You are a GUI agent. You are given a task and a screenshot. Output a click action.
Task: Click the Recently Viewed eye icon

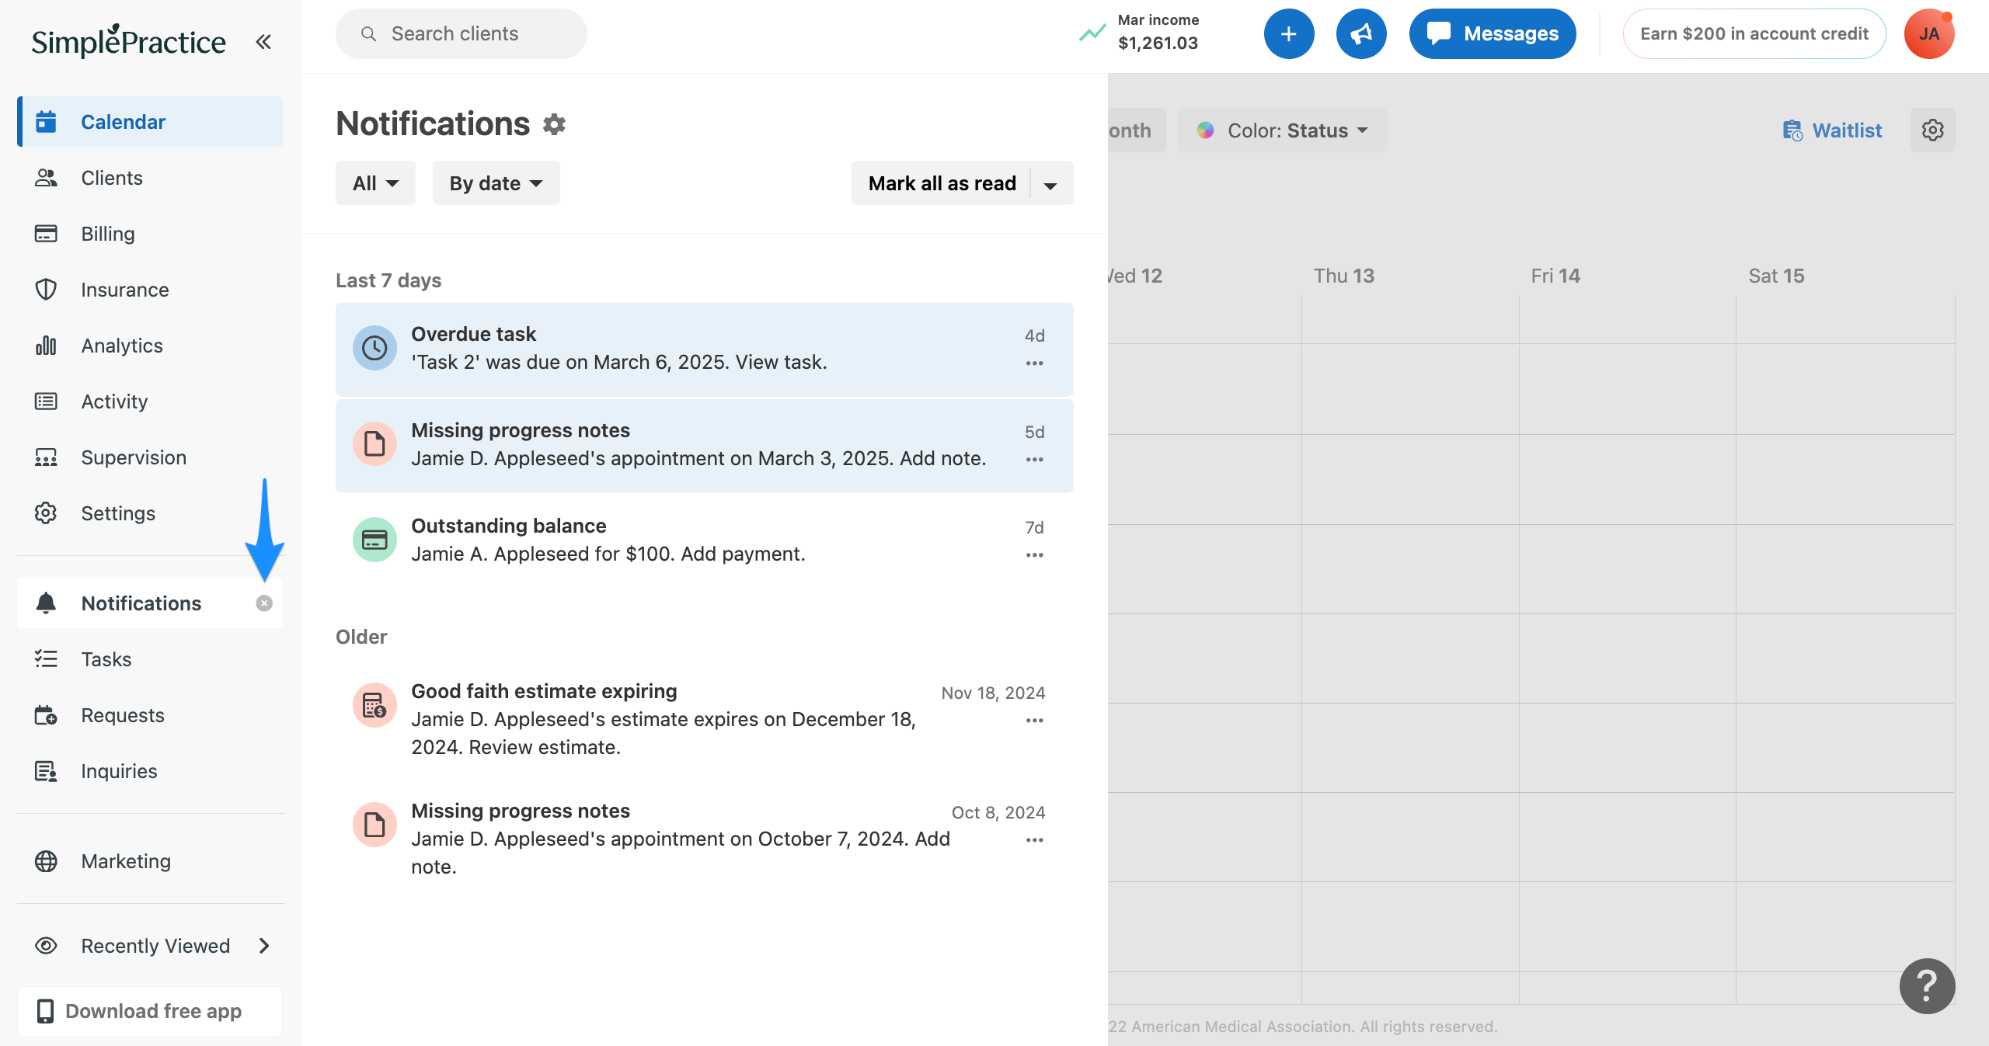click(x=46, y=946)
